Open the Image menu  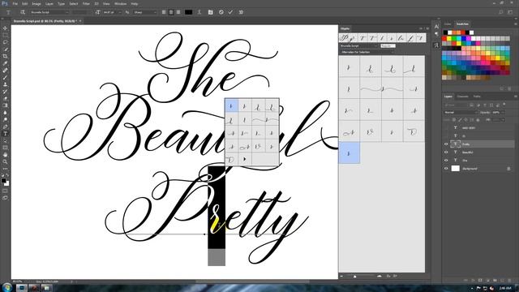[x=36, y=3]
